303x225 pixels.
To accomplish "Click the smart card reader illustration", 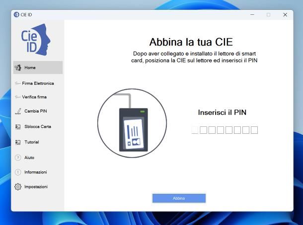I will pyautogui.click(x=132, y=123).
